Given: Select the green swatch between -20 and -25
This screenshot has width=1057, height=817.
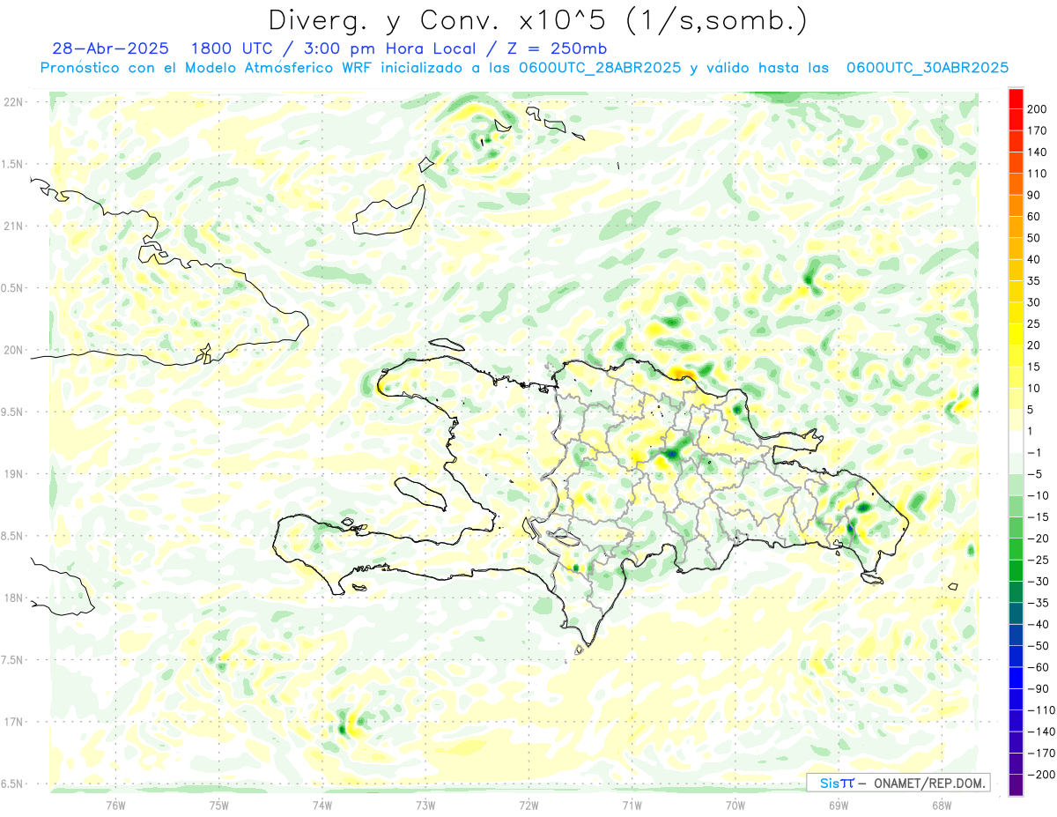Looking at the screenshot, I should click(x=1016, y=550).
